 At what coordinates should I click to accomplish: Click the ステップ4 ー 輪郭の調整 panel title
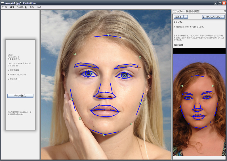(186, 11)
